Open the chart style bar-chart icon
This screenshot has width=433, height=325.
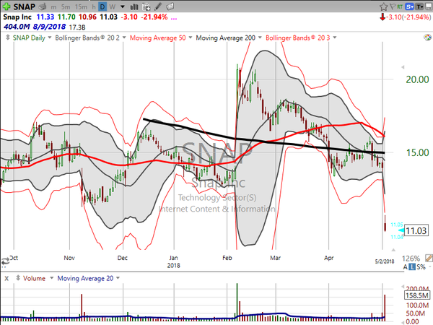[x=134, y=6]
